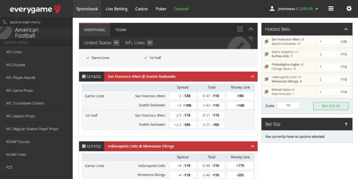Pick 1st Half Under 21 -105

coord(211,125)
